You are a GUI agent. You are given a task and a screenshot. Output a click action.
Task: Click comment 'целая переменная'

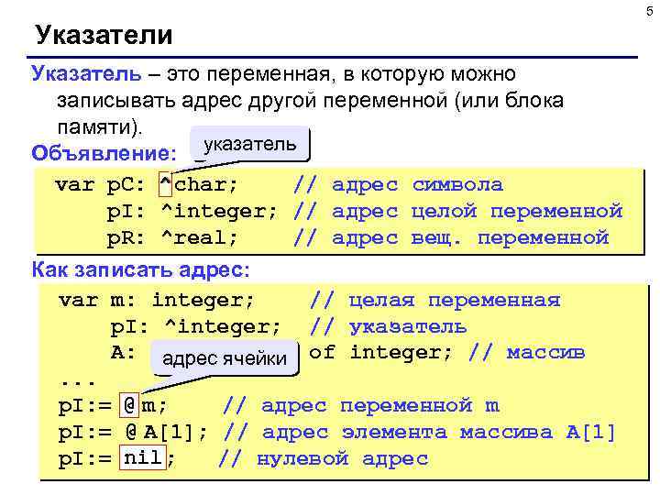pyautogui.click(x=455, y=301)
